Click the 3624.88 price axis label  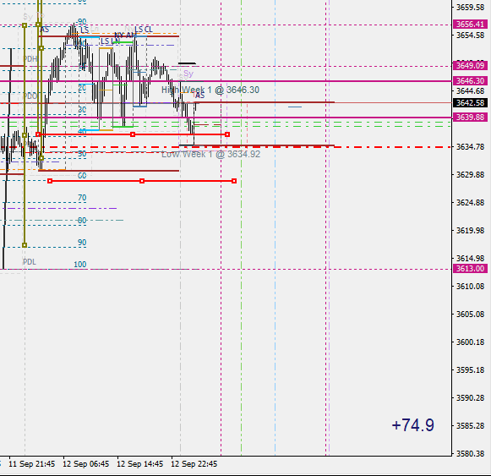click(x=471, y=202)
